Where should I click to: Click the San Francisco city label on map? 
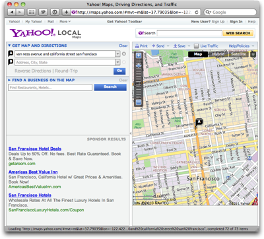(x=203, y=178)
